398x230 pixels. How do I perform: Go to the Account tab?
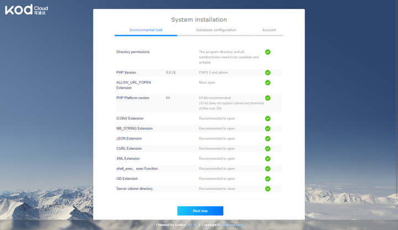269,30
